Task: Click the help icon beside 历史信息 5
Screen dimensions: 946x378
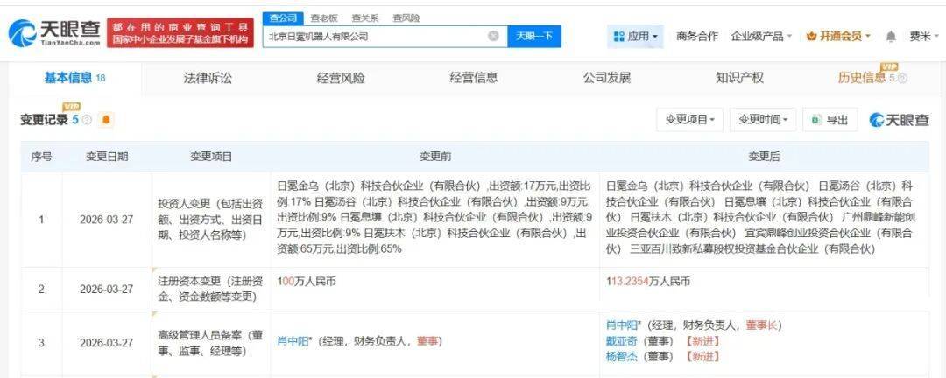Action: 902,78
